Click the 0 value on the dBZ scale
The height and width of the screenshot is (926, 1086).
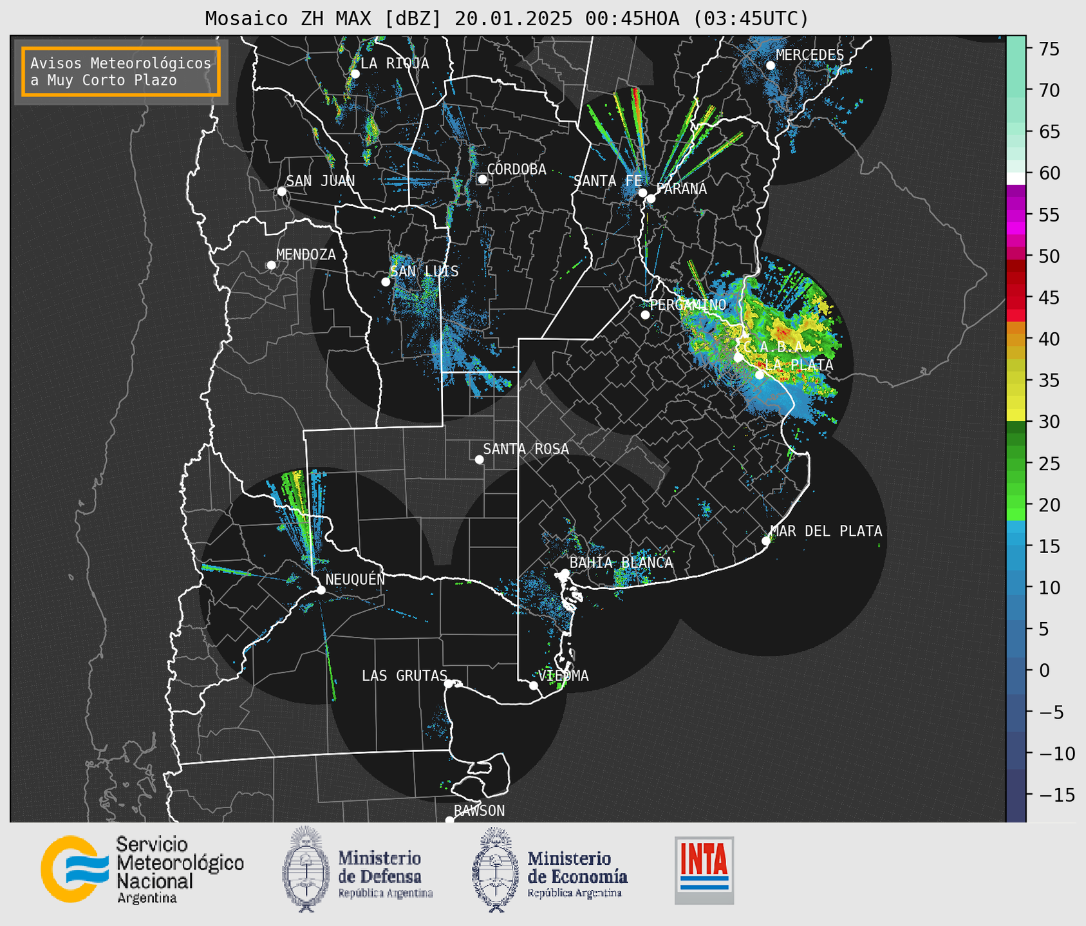tap(1044, 670)
